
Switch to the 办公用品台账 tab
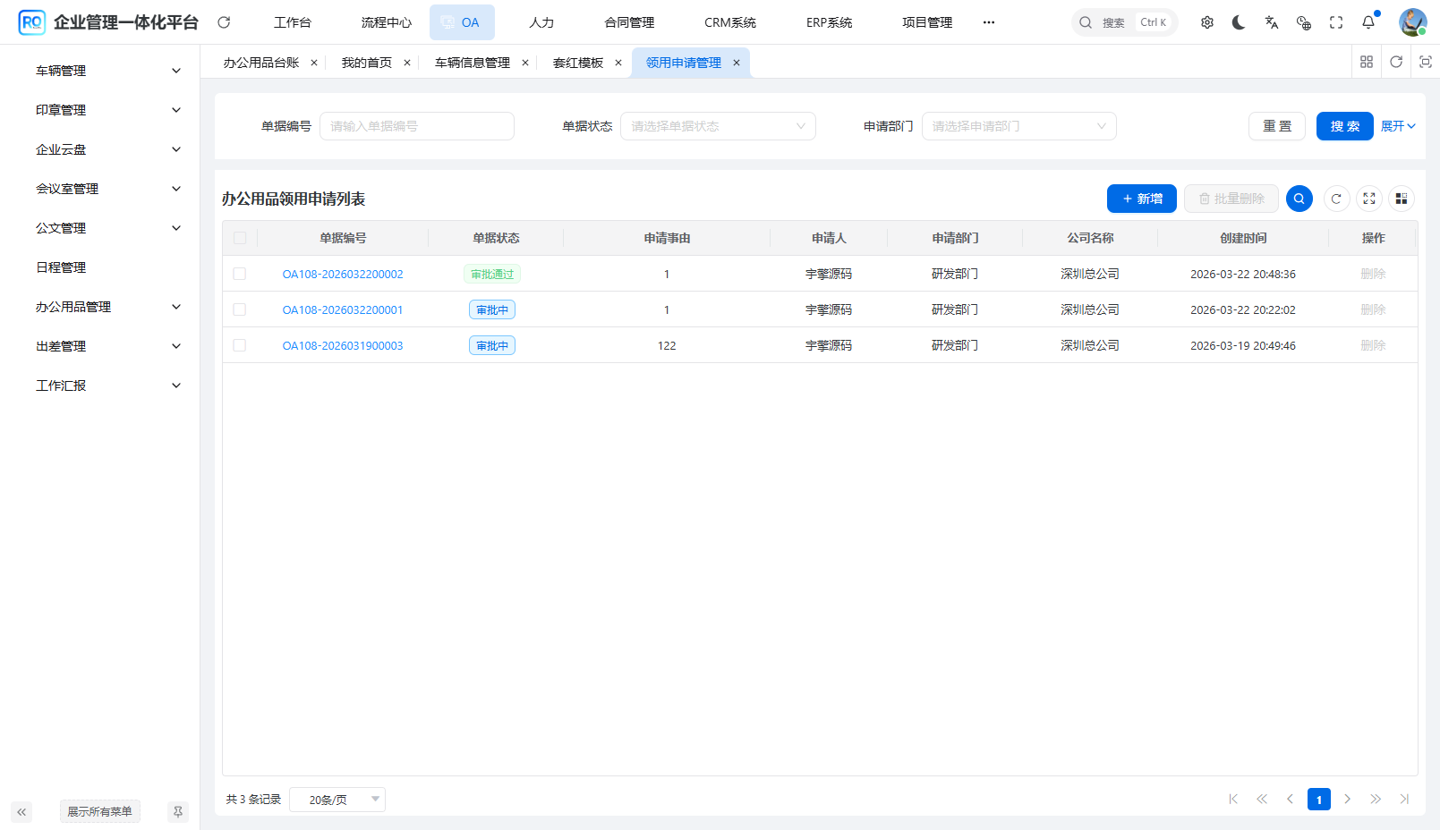click(x=261, y=63)
